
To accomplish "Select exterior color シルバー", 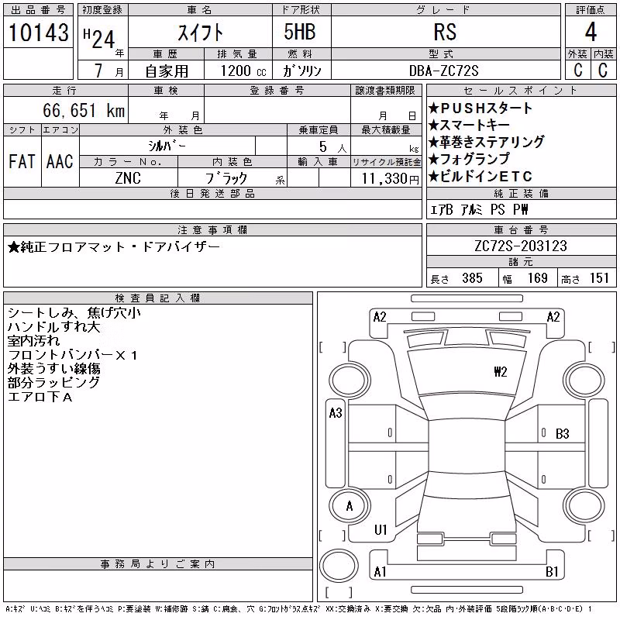I will 167,146.
